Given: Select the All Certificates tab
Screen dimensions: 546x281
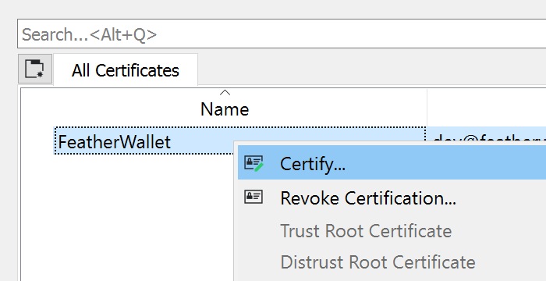Looking at the screenshot, I should click(x=126, y=70).
